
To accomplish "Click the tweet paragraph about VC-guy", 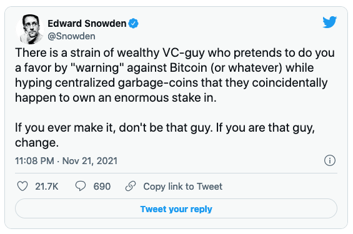I will point(175,76).
